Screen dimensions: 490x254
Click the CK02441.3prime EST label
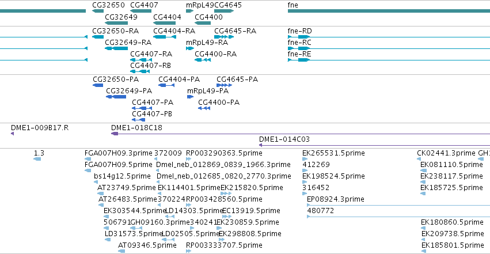(446, 153)
